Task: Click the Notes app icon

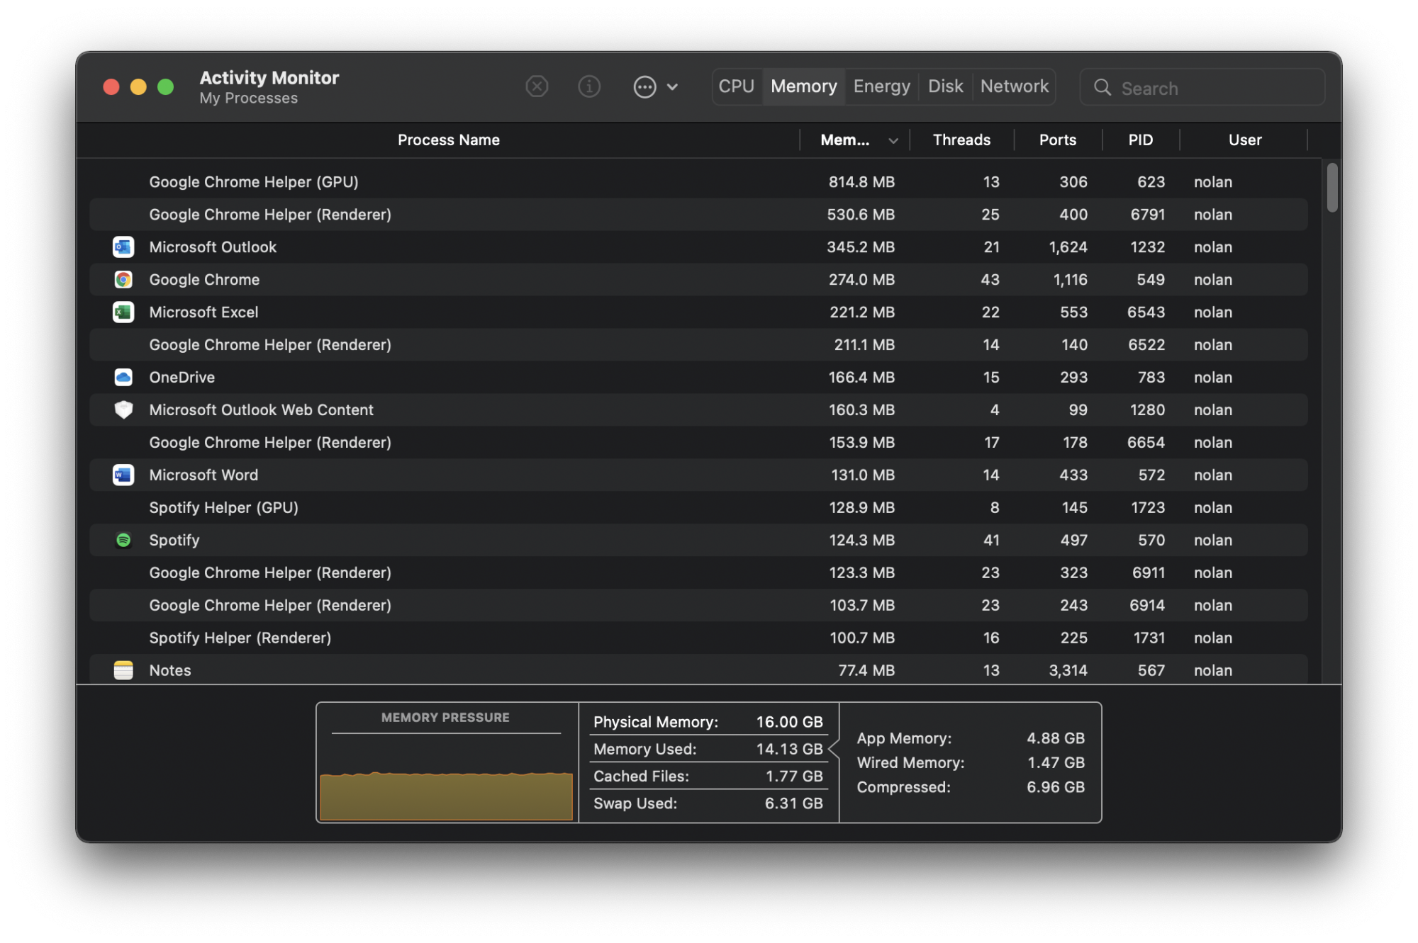Action: pyautogui.click(x=123, y=670)
